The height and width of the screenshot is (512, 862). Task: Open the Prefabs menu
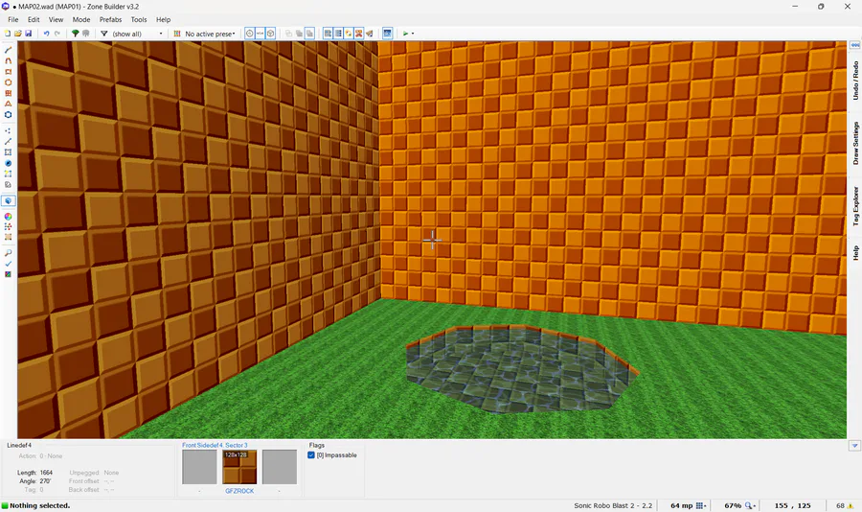(110, 19)
